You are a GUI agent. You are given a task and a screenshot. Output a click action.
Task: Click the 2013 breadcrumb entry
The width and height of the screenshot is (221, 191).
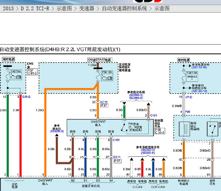[x=8, y=8]
